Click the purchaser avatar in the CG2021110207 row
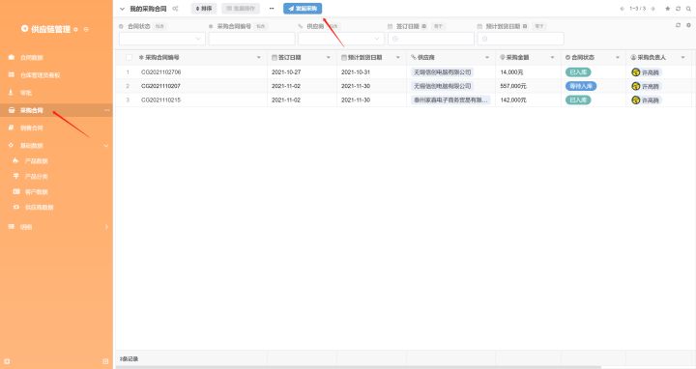This screenshot has height=369, width=696. [636, 86]
